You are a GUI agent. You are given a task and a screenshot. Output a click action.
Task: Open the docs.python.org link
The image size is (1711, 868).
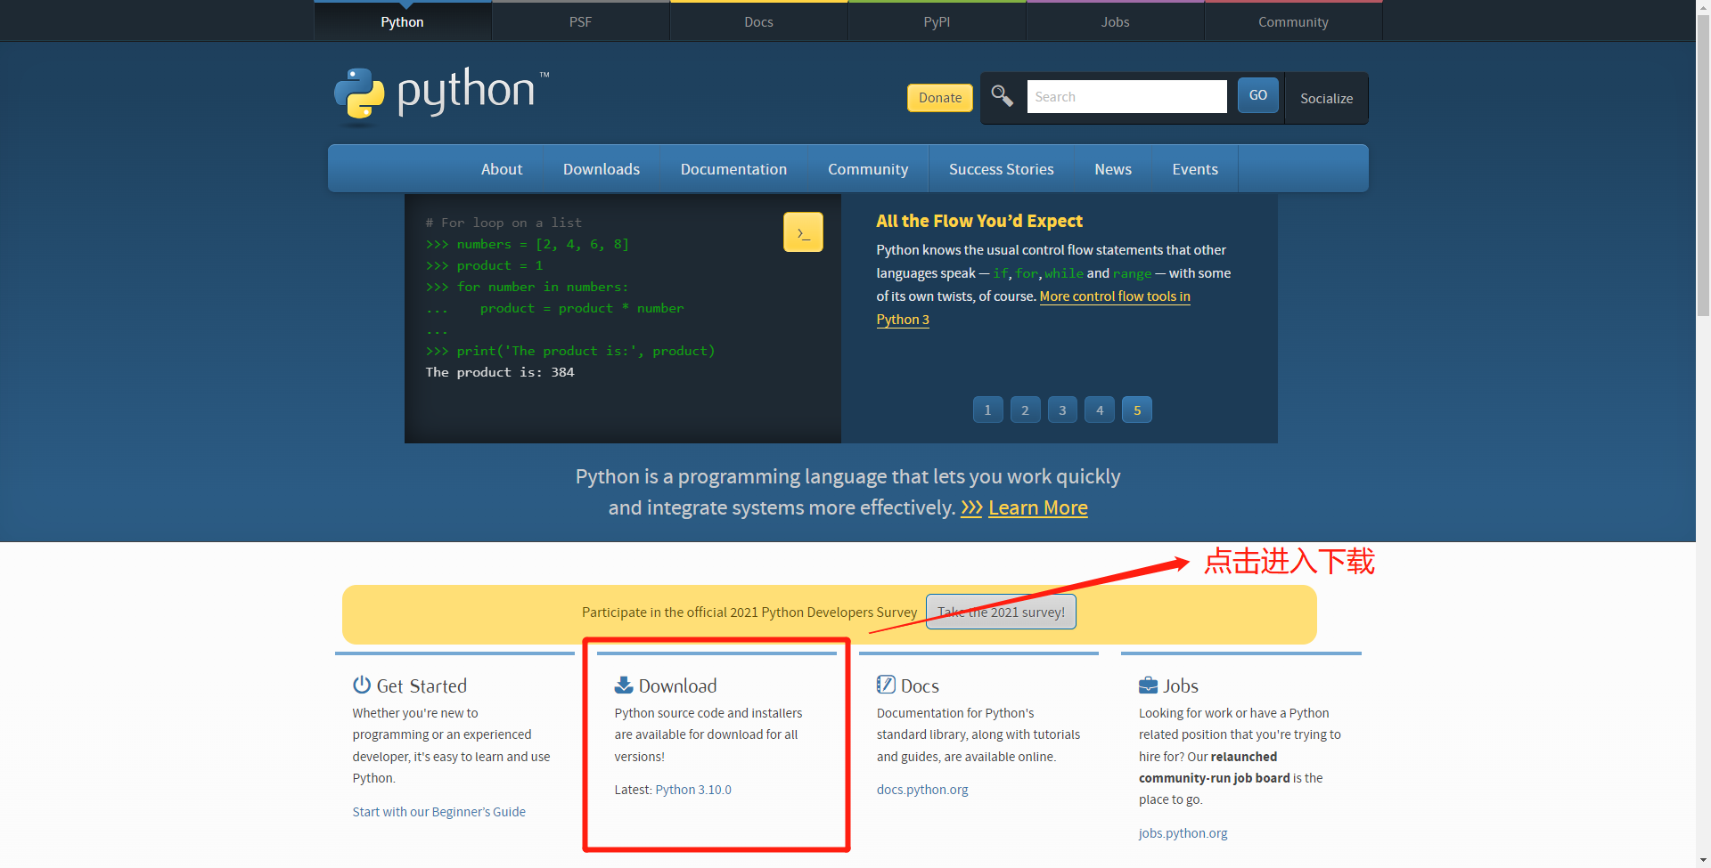(x=922, y=790)
